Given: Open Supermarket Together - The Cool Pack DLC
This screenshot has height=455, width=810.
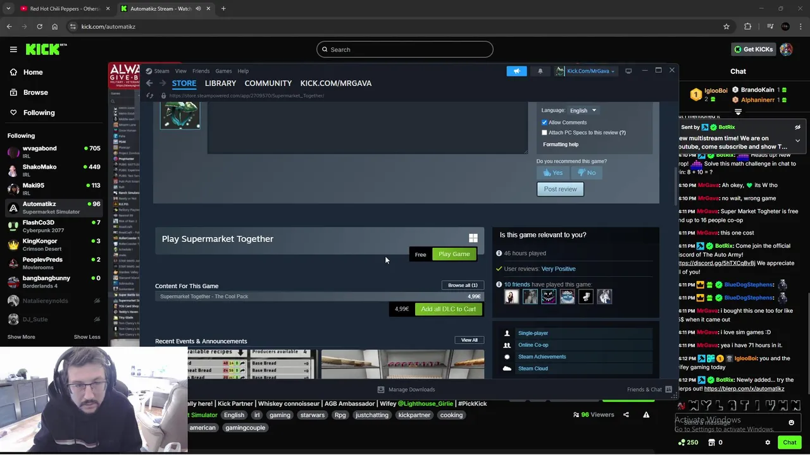Looking at the screenshot, I should [x=320, y=296].
